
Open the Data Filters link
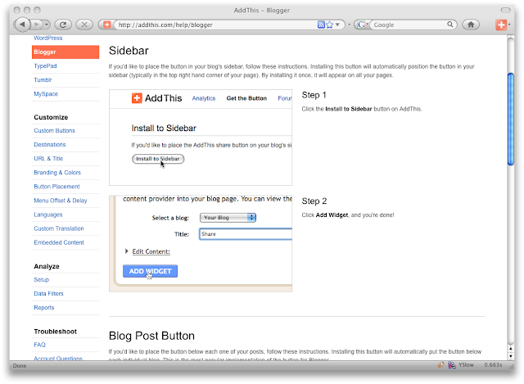(48, 293)
